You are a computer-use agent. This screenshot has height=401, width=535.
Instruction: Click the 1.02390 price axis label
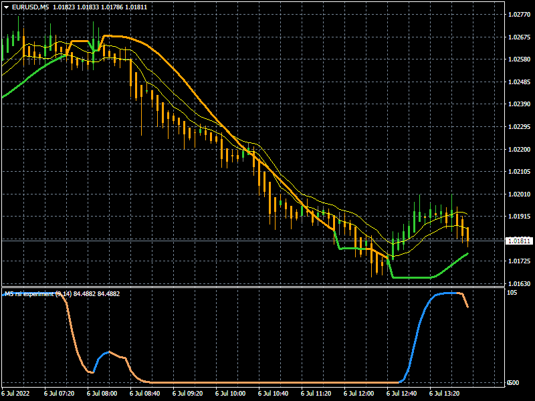coord(520,104)
